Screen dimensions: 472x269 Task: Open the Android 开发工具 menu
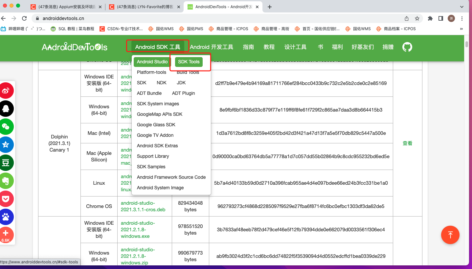click(x=212, y=47)
